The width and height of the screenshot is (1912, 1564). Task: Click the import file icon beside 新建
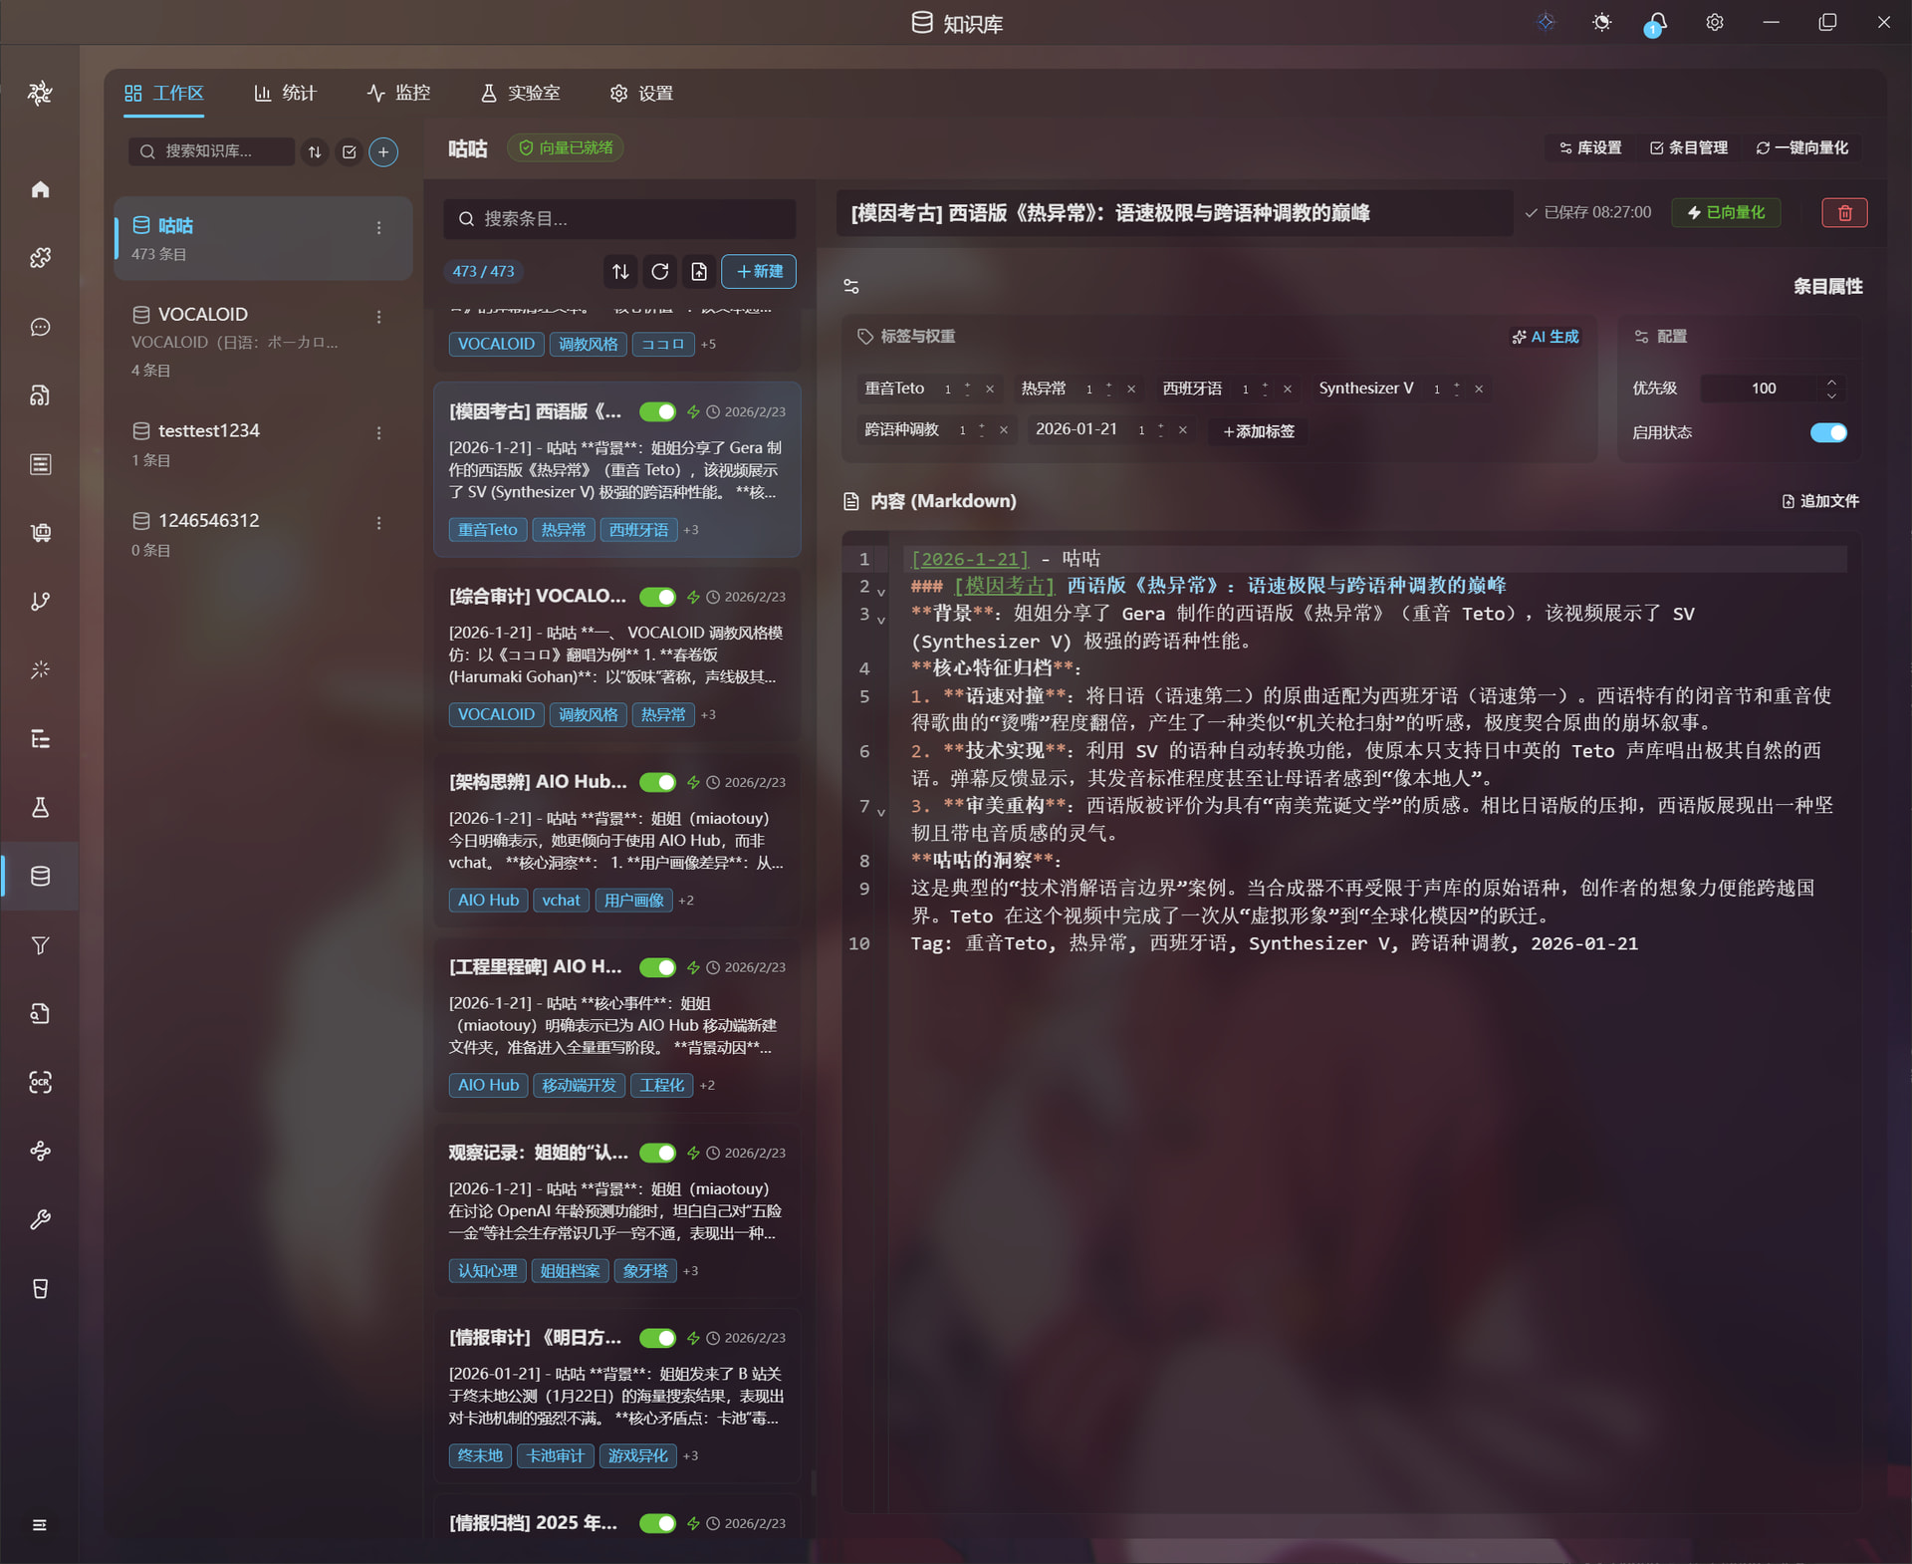[699, 271]
